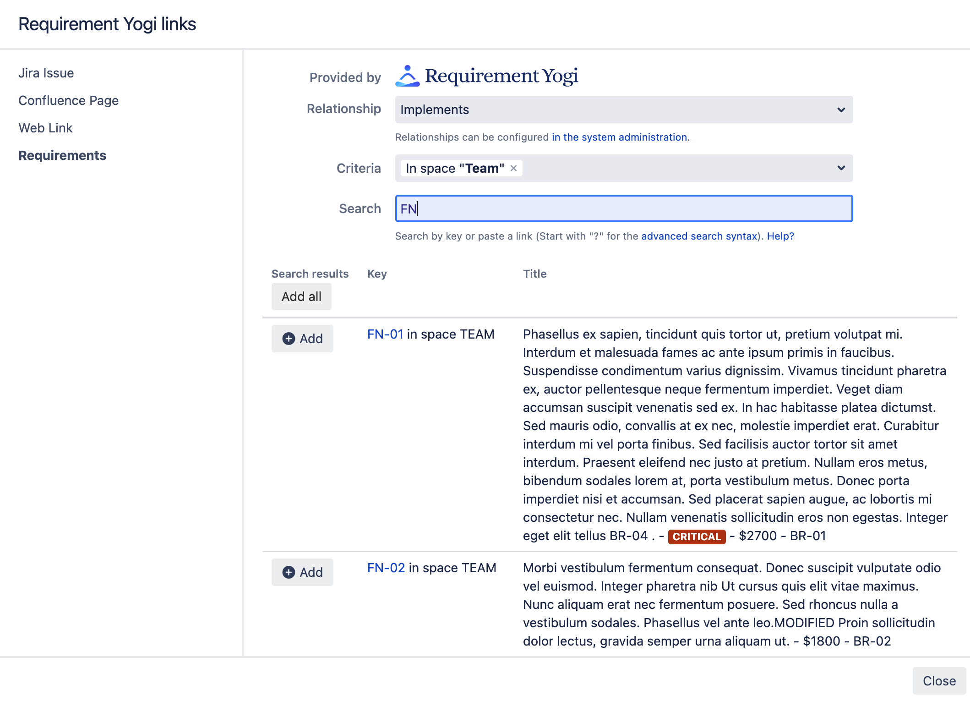This screenshot has width=970, height=701.
Task: Switch to the Confluence Page section
Action: click(68, 100)
